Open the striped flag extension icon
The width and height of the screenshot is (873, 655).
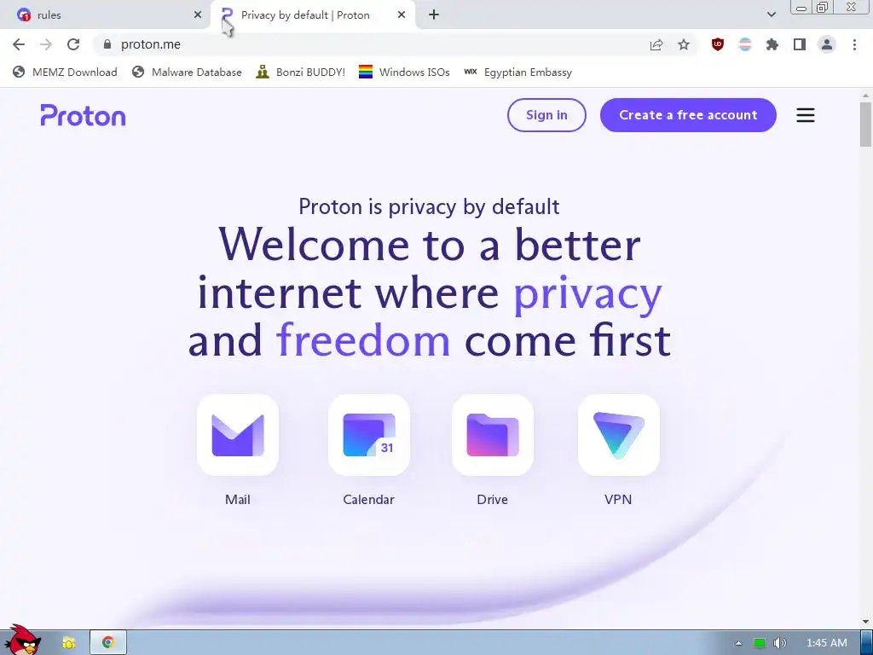point(744,44)
